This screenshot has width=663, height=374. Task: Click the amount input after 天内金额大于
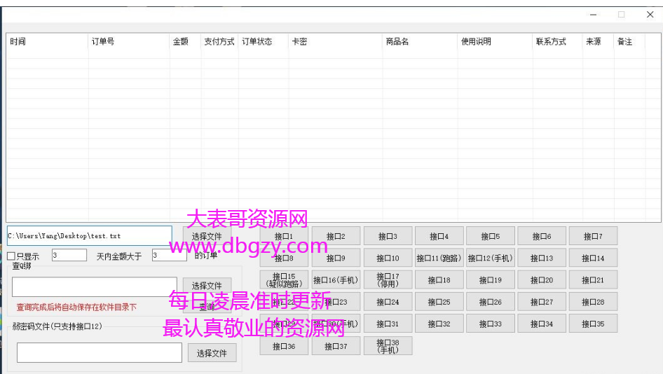pos(169,256)
